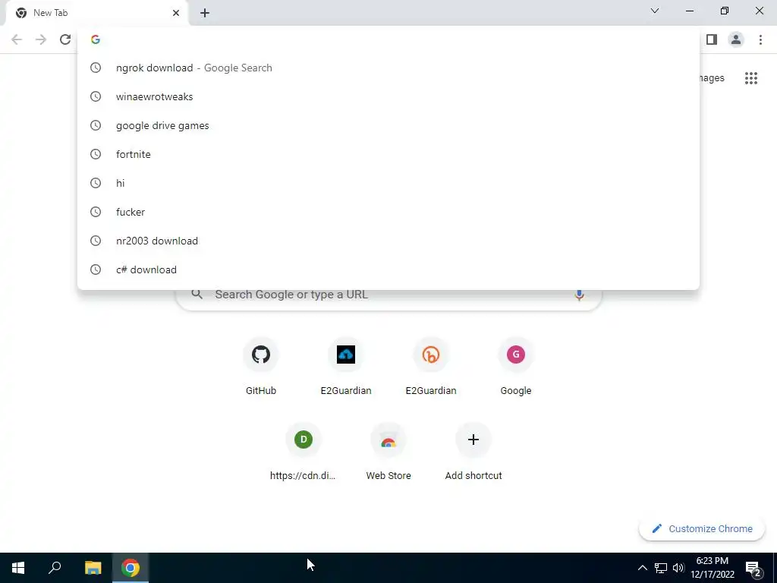Open the network tray icon
The width and height of the screenshot is (777, 583).
coord(661,568)
